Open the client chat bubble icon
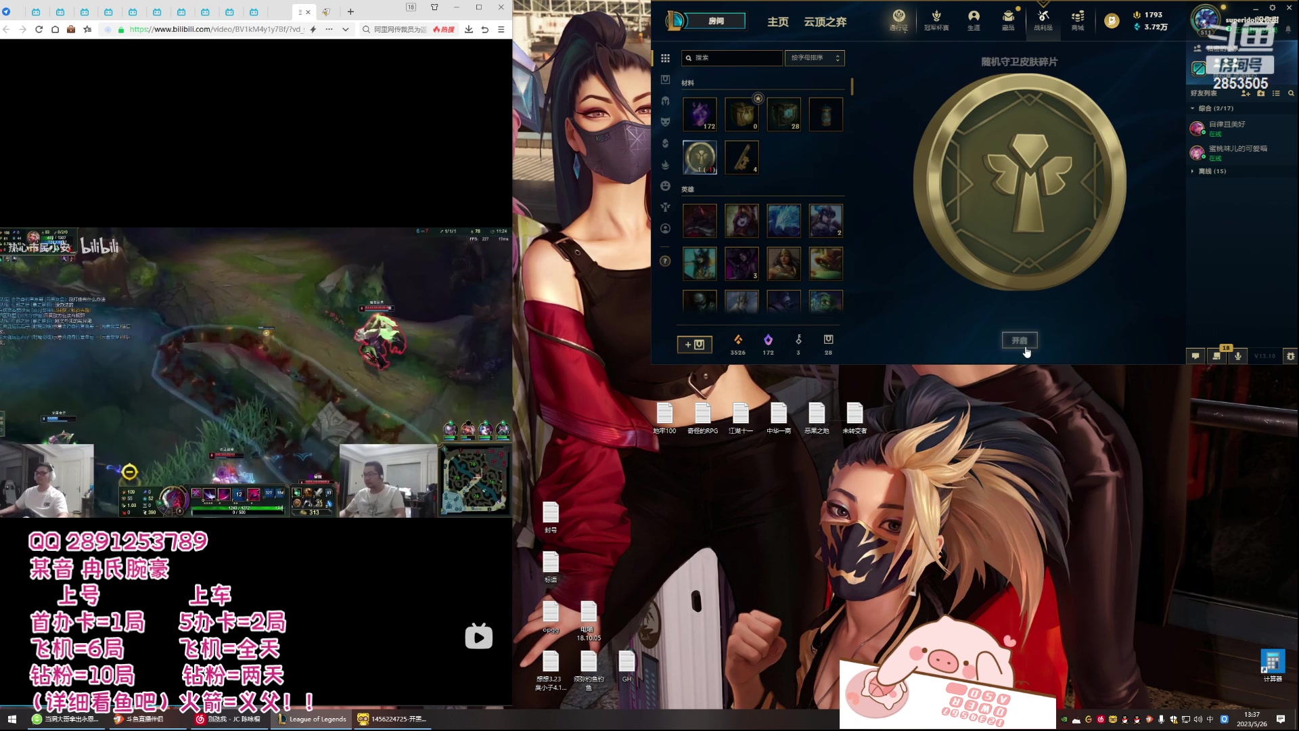Screen dimensions: 1299x731 coord(1195,356)
